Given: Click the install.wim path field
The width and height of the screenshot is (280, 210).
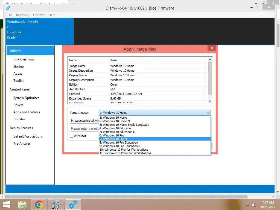Looking at the screenshot, I should [x=84, y=121].
